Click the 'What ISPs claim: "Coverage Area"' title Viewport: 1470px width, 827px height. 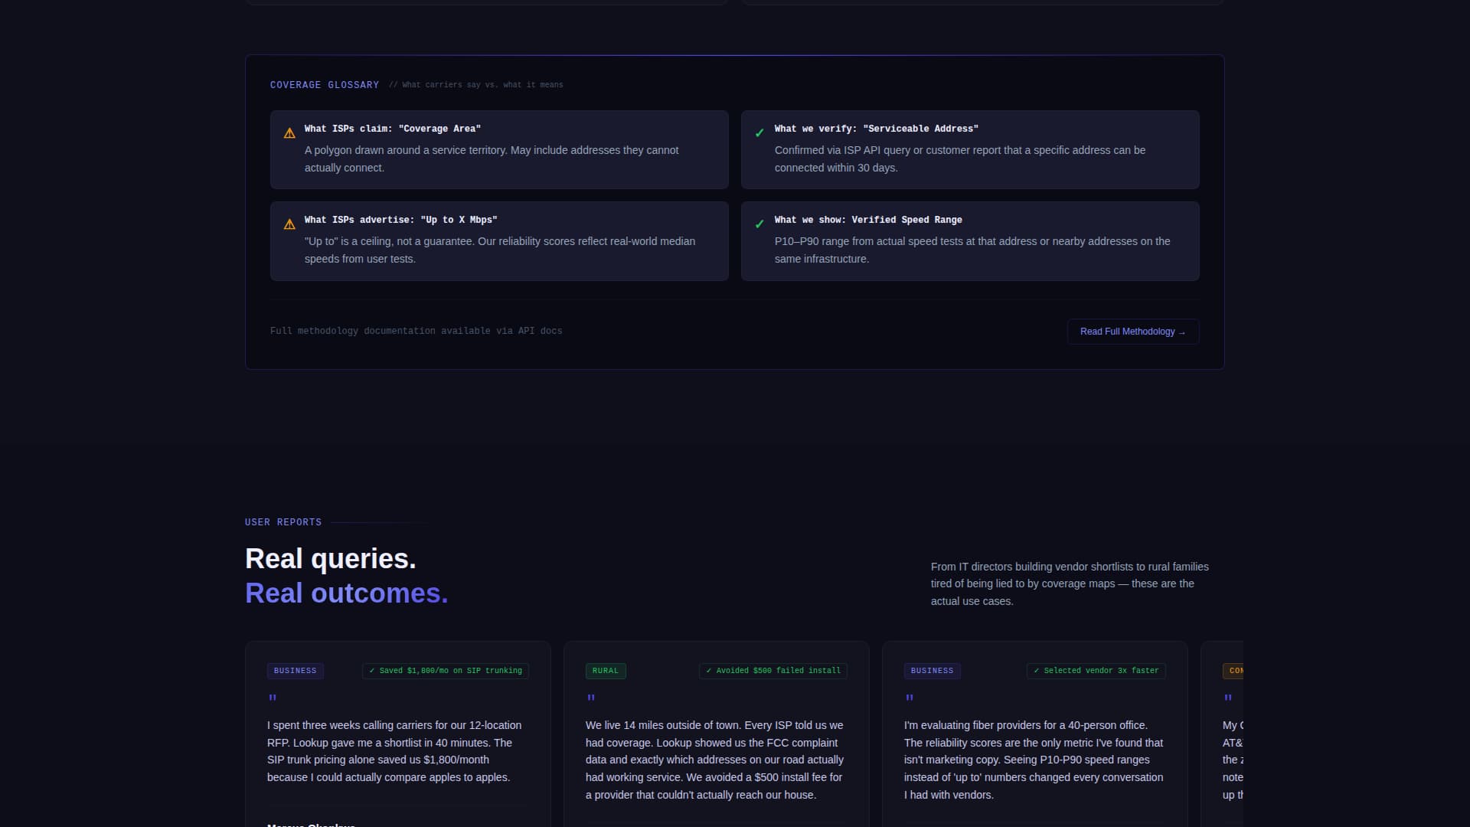393,129
